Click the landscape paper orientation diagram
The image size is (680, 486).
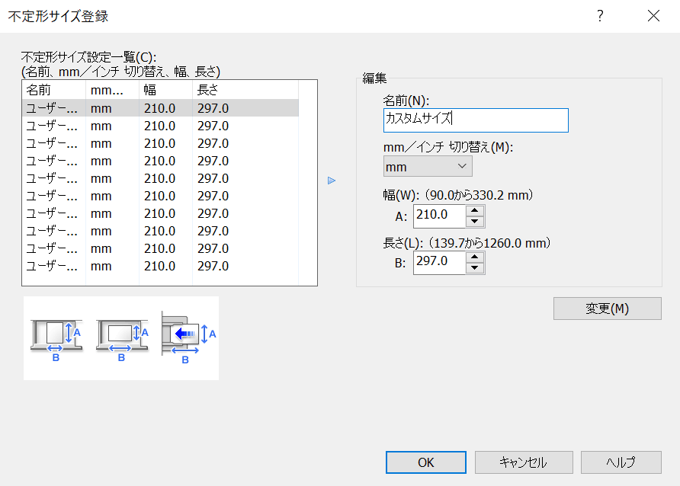(121, 336)
